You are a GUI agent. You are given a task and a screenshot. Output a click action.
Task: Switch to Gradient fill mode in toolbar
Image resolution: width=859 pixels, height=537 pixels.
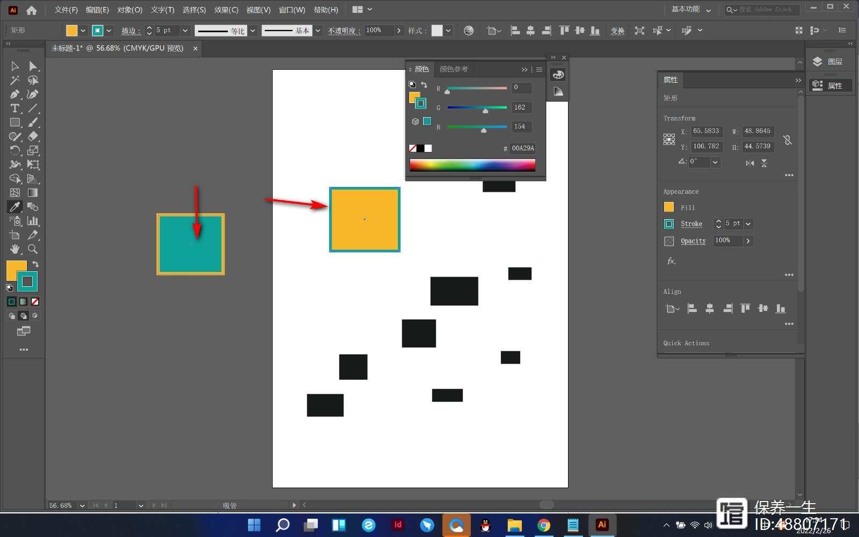[23, 302]
